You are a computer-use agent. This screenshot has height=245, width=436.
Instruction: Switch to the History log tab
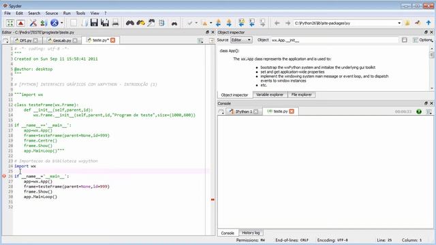pyautogui.click(x=251, y=233)
